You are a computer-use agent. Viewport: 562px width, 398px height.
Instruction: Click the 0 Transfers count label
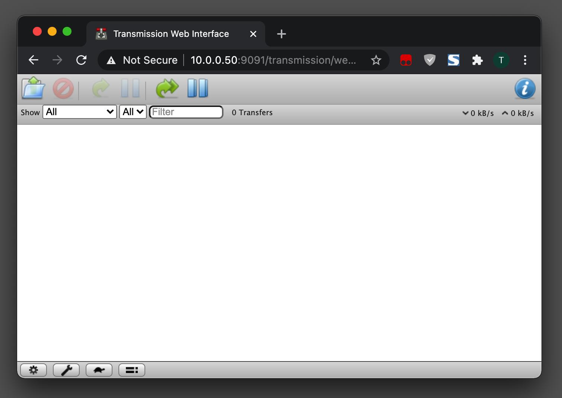252,113
